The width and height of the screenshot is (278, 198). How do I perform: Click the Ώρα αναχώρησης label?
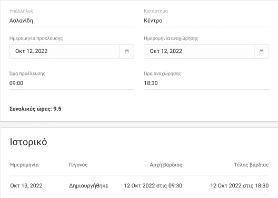pos(162,73)
